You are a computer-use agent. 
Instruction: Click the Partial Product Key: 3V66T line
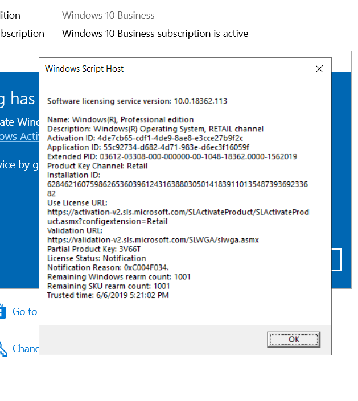click(94, 249)
